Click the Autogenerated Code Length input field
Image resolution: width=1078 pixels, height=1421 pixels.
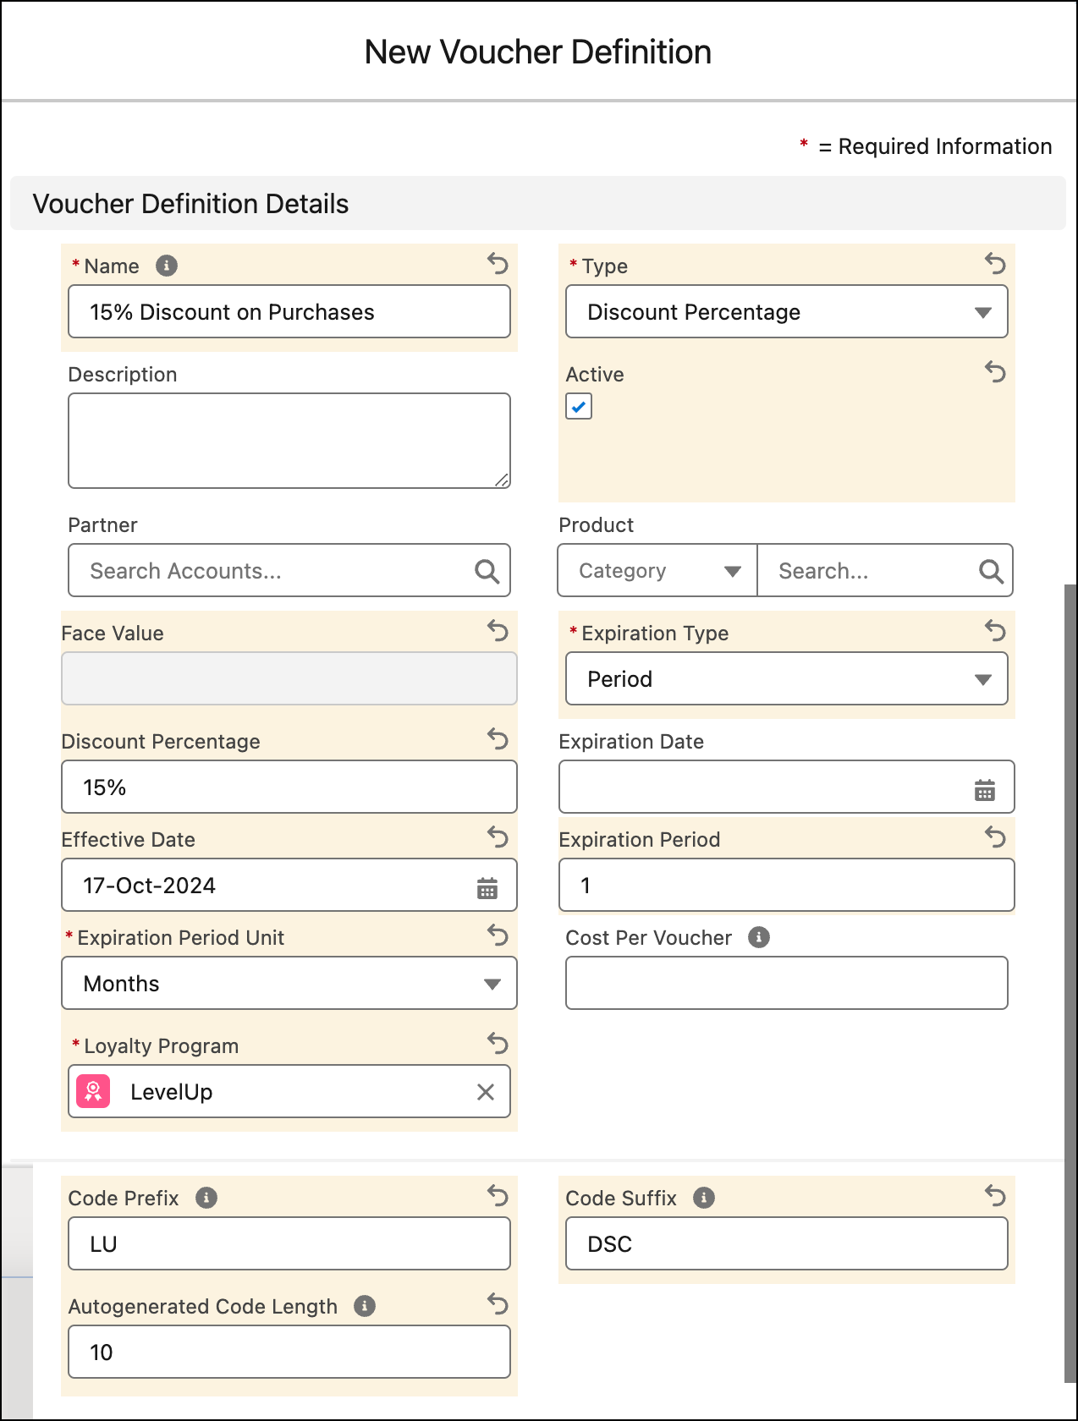289,1352
